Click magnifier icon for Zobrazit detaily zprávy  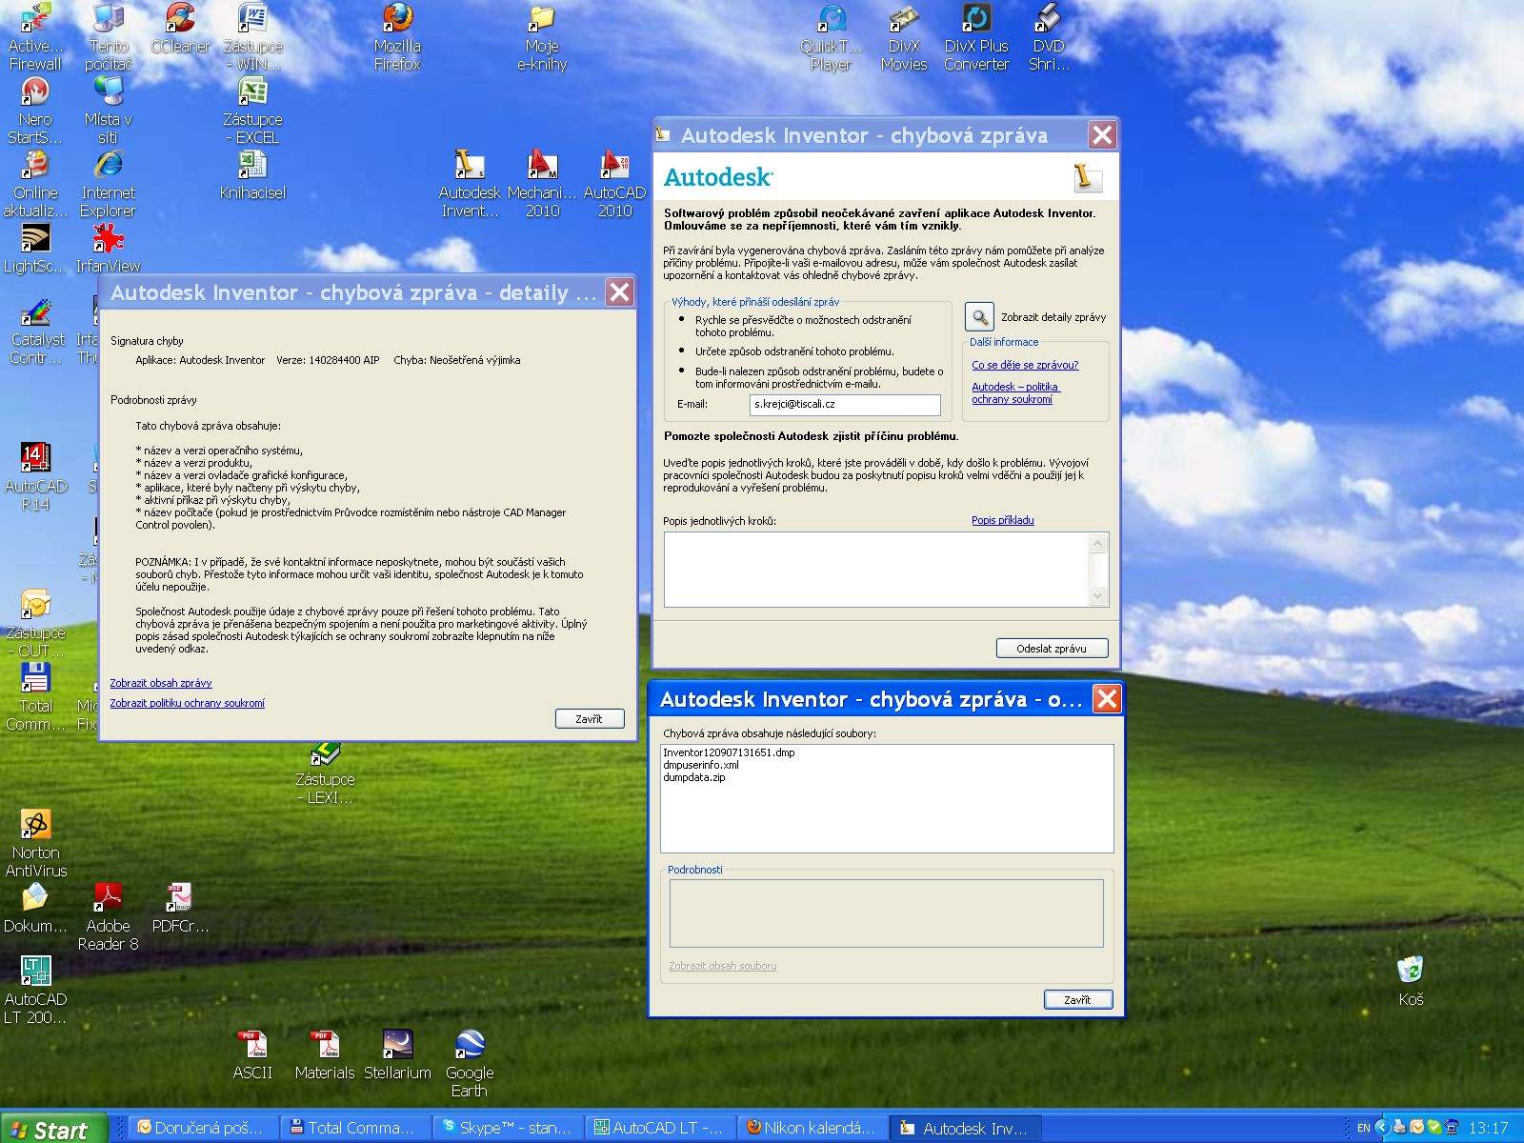pyautogui.click(x=979, y=317)
